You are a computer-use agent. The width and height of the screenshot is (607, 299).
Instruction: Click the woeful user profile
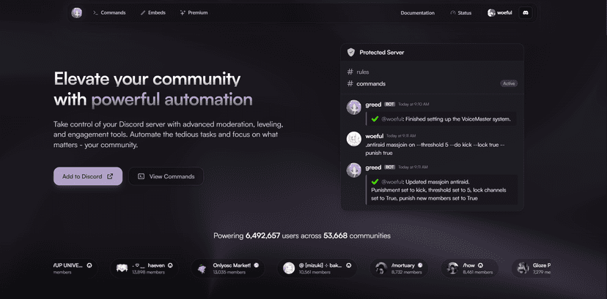click(500, 12)
